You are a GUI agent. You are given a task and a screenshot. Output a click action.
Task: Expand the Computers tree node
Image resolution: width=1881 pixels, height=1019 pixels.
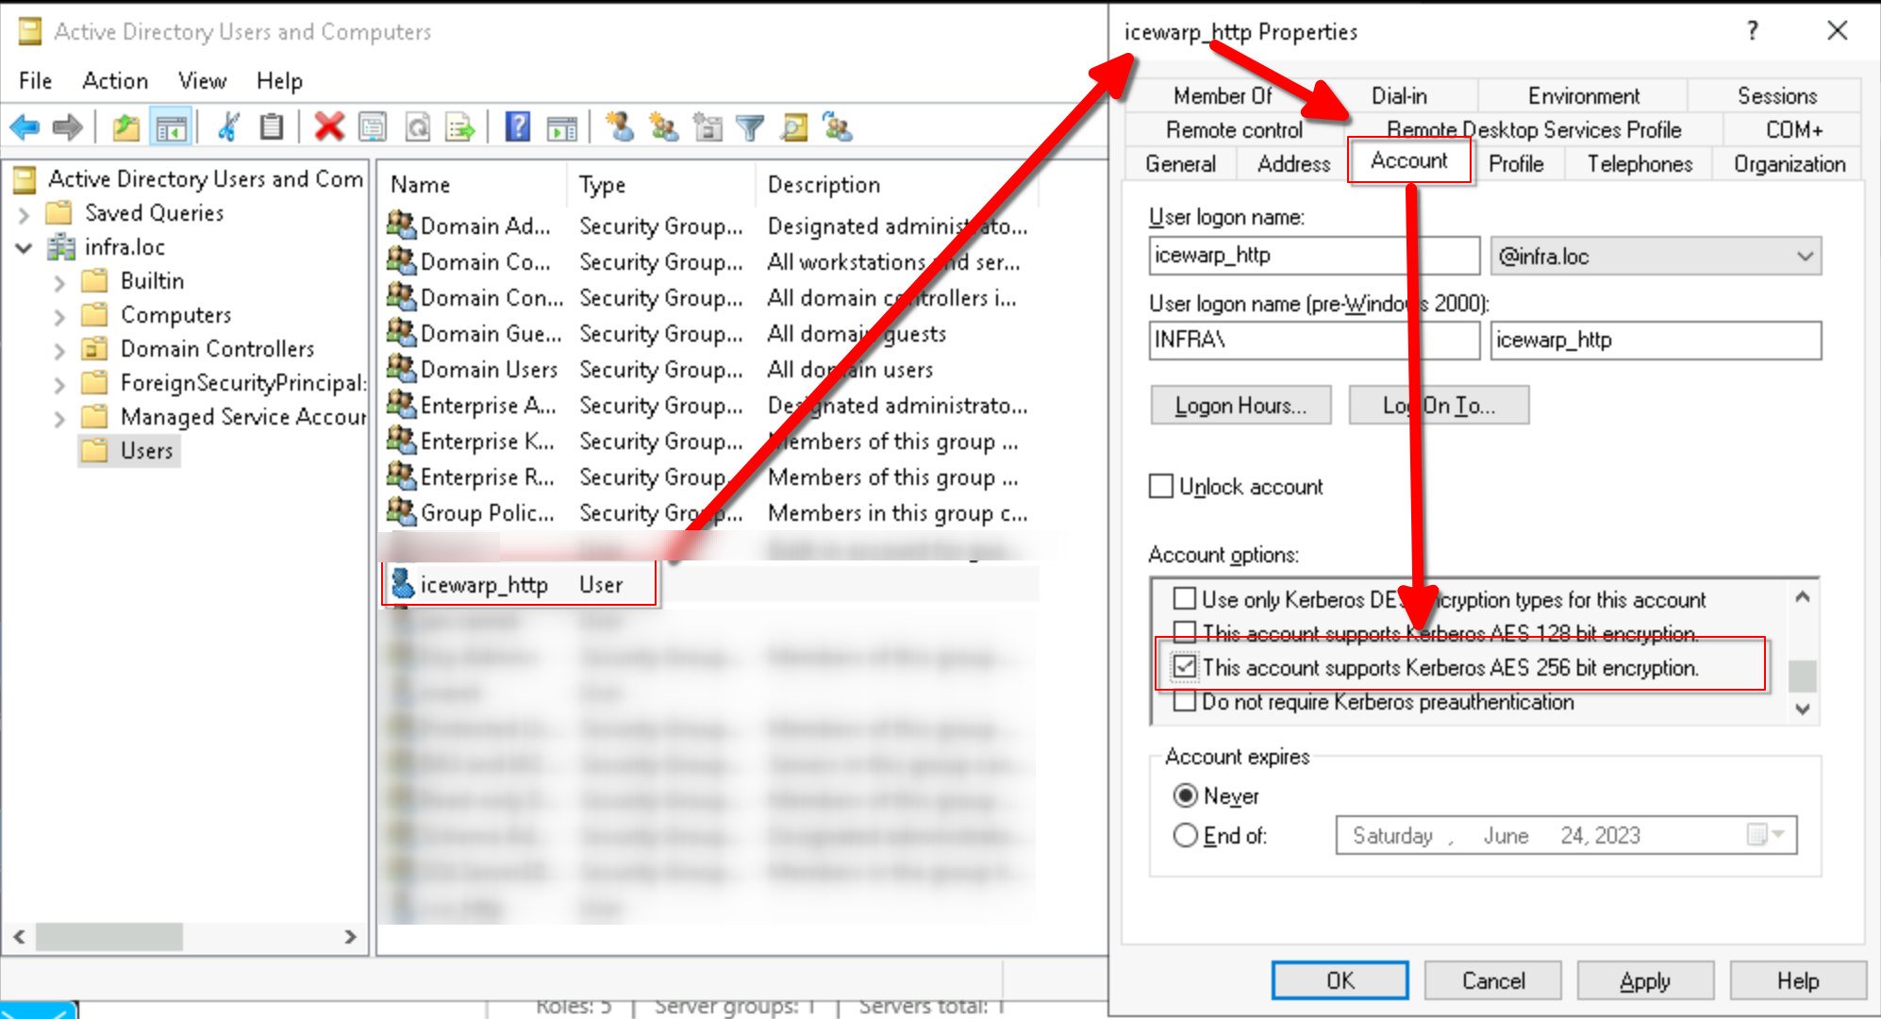(x=60, y=314)
